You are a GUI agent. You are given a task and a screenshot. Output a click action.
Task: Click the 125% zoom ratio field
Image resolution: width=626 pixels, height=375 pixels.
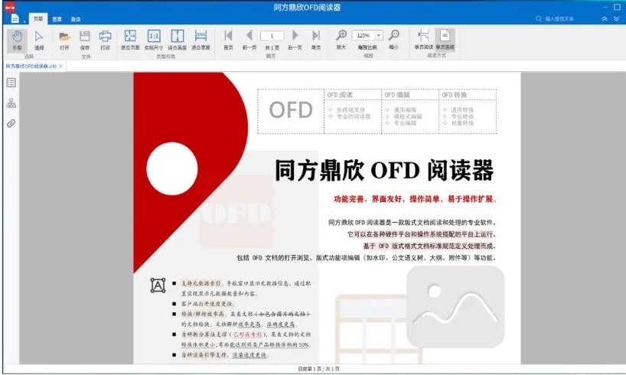pos(364,35)
